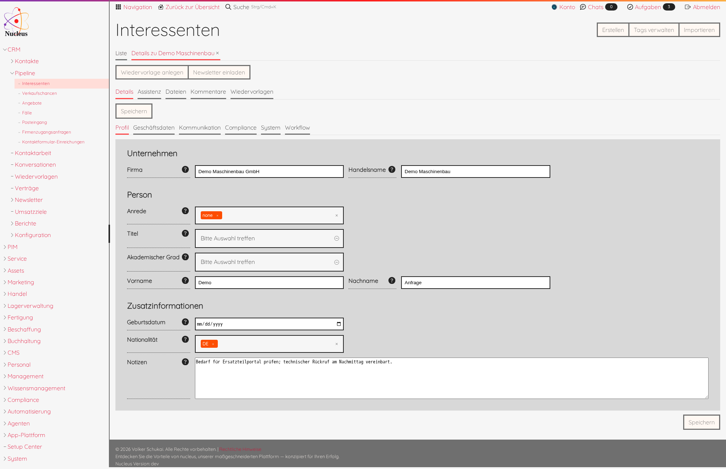Click the bottom-right Speichern button
The height and width of the screenshot is (469, 726).
(x=701, y=422)
